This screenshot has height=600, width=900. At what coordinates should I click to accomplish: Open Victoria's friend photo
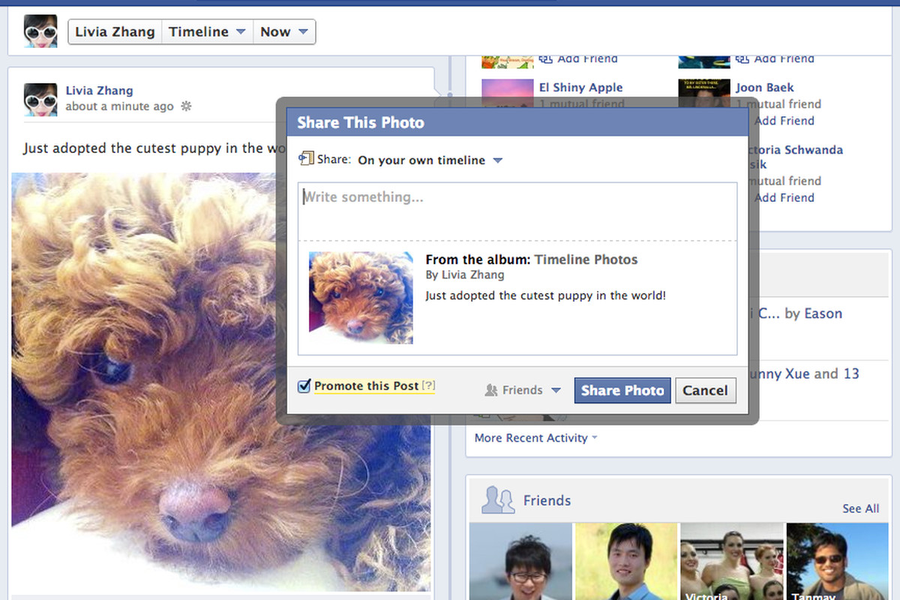pyautogui.click(x=732, y=562)
